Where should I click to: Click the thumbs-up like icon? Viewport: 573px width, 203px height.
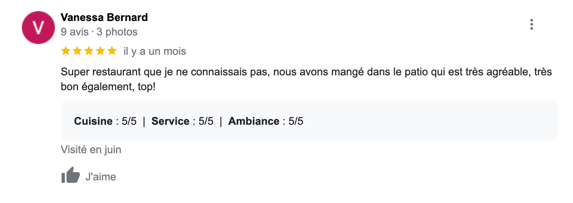click(x=70, y=175)
